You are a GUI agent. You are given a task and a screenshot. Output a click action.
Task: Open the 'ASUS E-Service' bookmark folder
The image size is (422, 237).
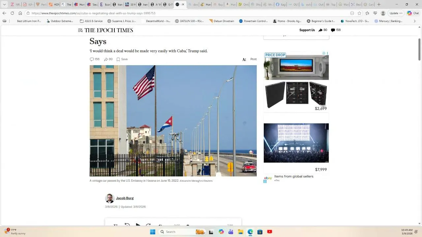click(91, 21)
